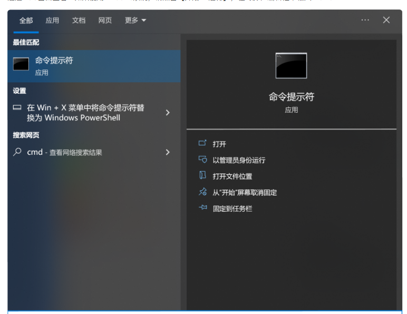Open cmd web search results
This screenshot has width=407, height=314.
click(x=94, y=152)
